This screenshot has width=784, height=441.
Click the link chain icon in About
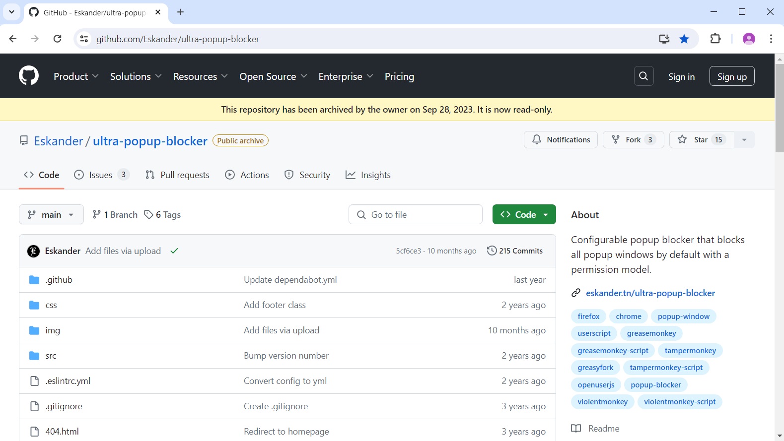coord(576,293)
